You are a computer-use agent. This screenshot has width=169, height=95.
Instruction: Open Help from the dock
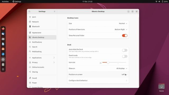point(3,54)
